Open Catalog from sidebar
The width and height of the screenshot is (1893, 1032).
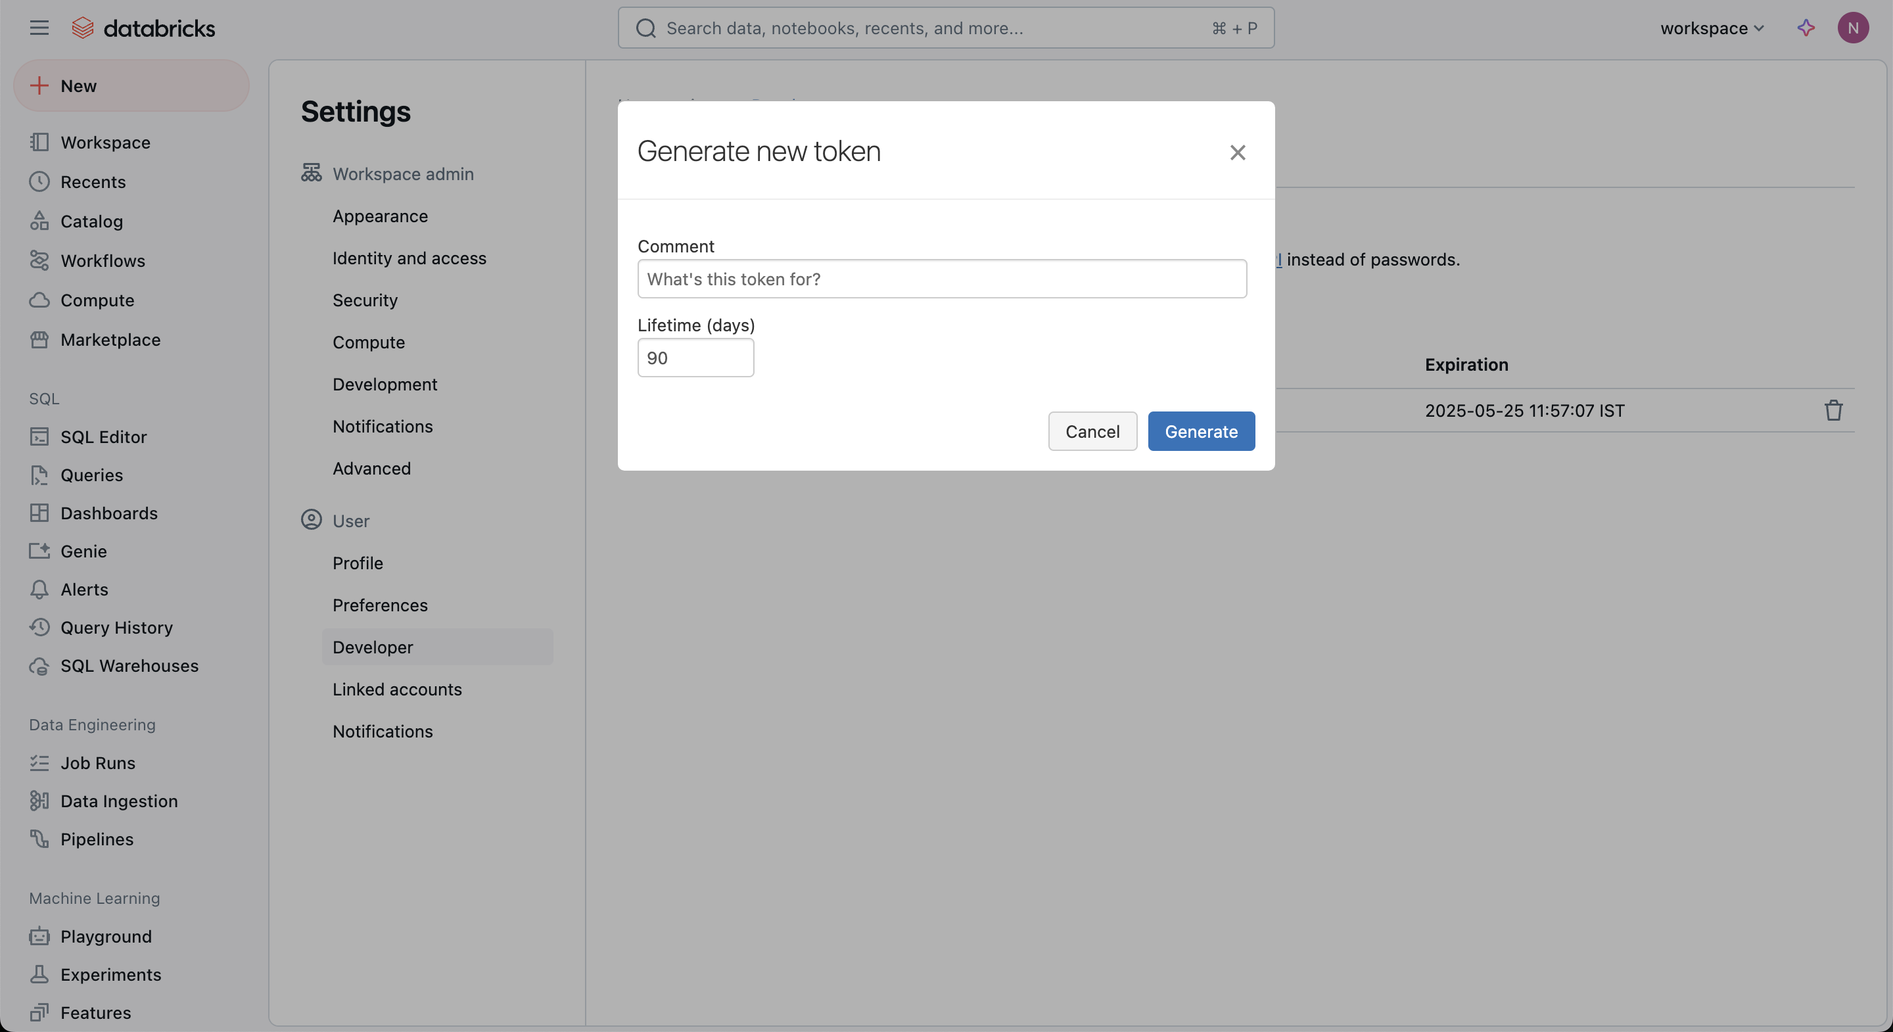click(91, 222)
